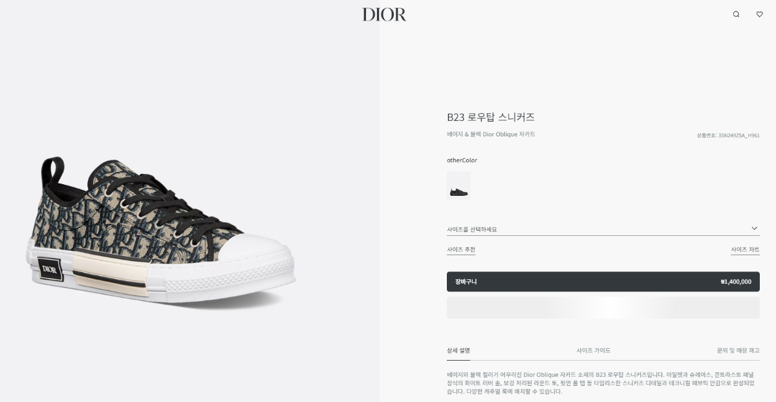Click the product description paragraph text

click(x=601, y=383)
